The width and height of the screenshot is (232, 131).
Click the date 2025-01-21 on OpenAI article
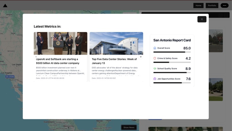pyautogui.click(x=50, y=78)
